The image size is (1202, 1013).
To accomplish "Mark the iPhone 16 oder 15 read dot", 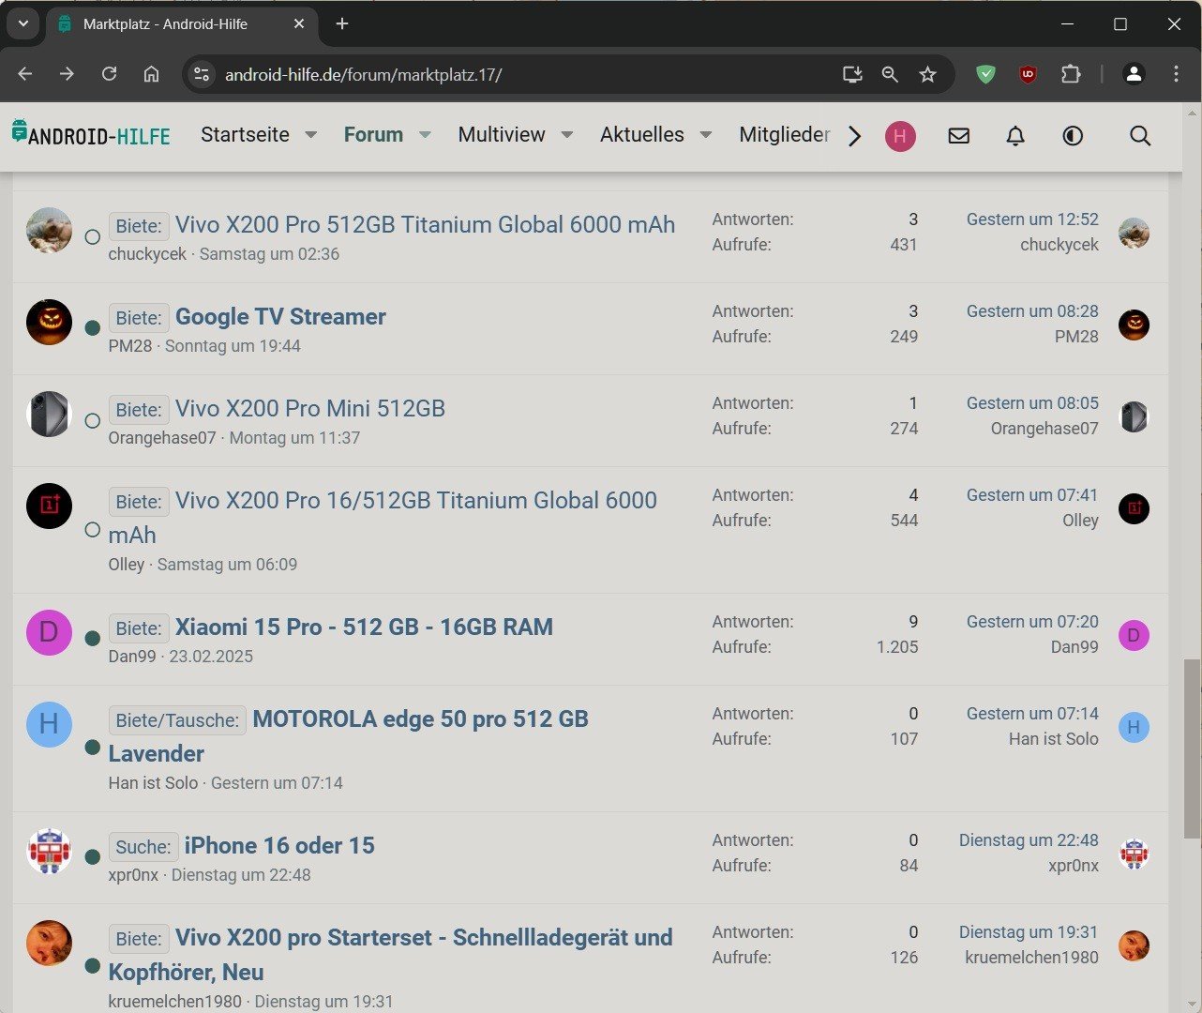I will pyautogui.click(x=92, y=856).
